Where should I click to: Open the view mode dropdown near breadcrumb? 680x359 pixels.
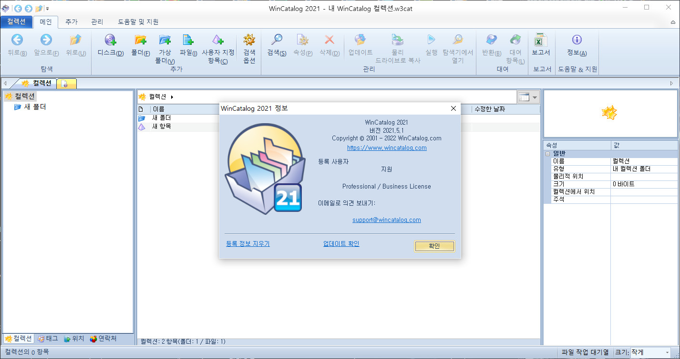pyautogui.click(x=535, y=97)
